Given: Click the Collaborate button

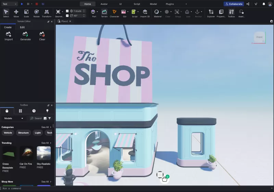Looking at the screenshot, I should click(234, 4).
